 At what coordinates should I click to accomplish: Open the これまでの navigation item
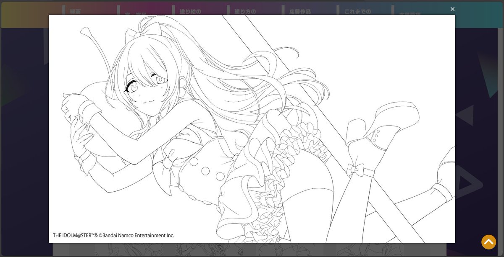[x=357, y=12]
